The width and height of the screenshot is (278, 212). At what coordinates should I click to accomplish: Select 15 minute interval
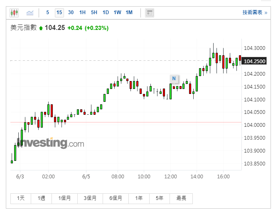[x=59, y=12]
